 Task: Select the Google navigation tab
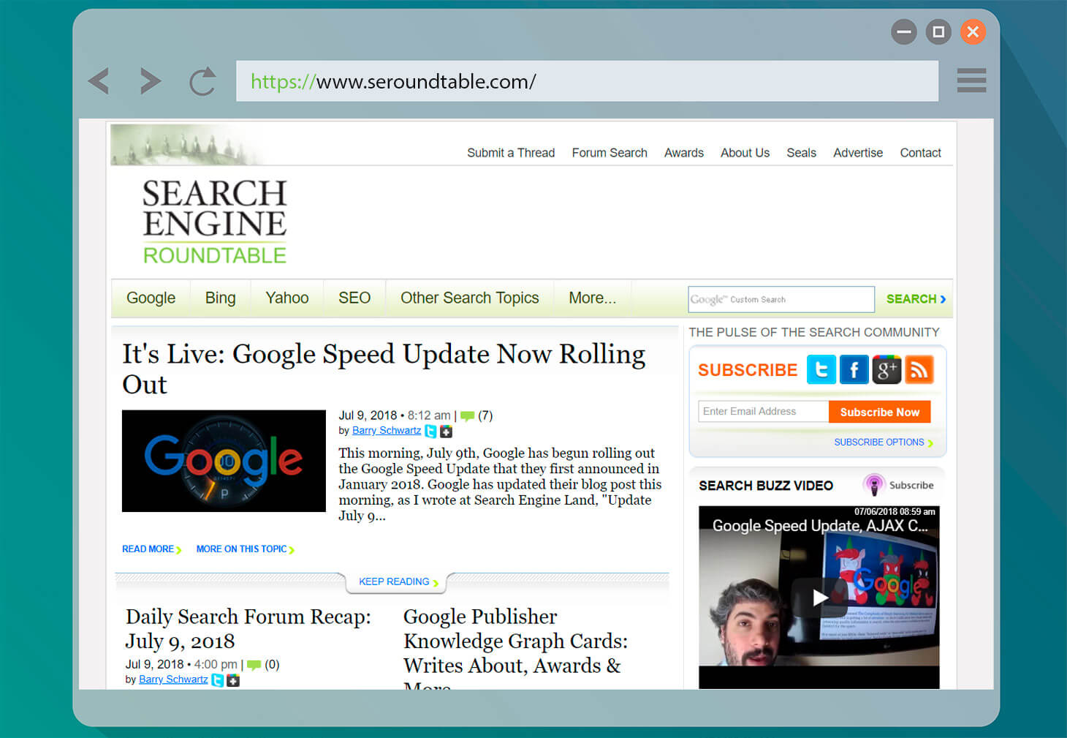click(151, 298)
